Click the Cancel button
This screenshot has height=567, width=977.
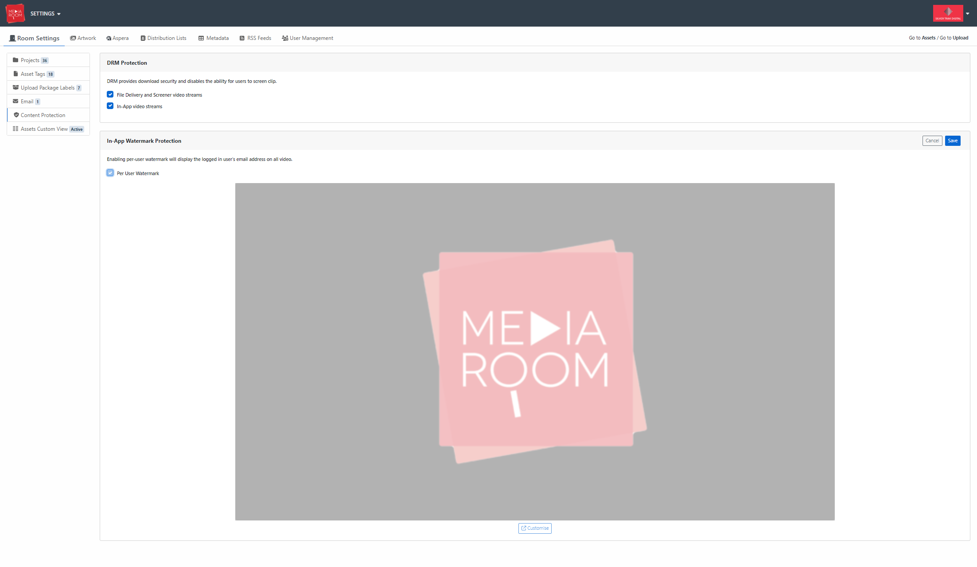coord(932,141)
